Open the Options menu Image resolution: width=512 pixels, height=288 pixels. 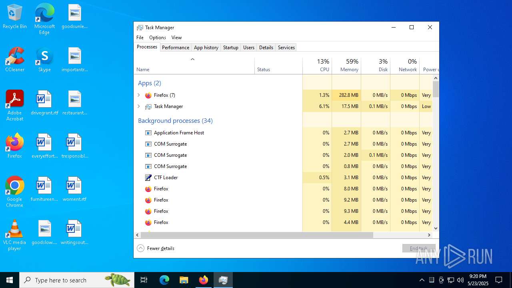pos(158,38)
